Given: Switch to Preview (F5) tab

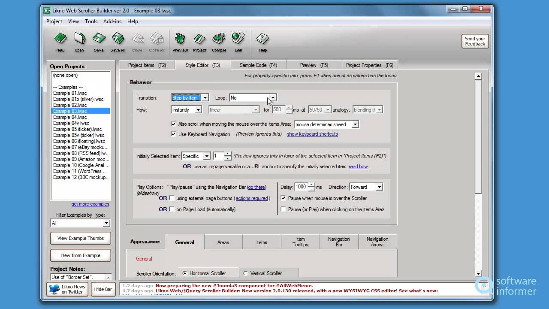Looking at the screenshot, I should [x=314, y=65].
